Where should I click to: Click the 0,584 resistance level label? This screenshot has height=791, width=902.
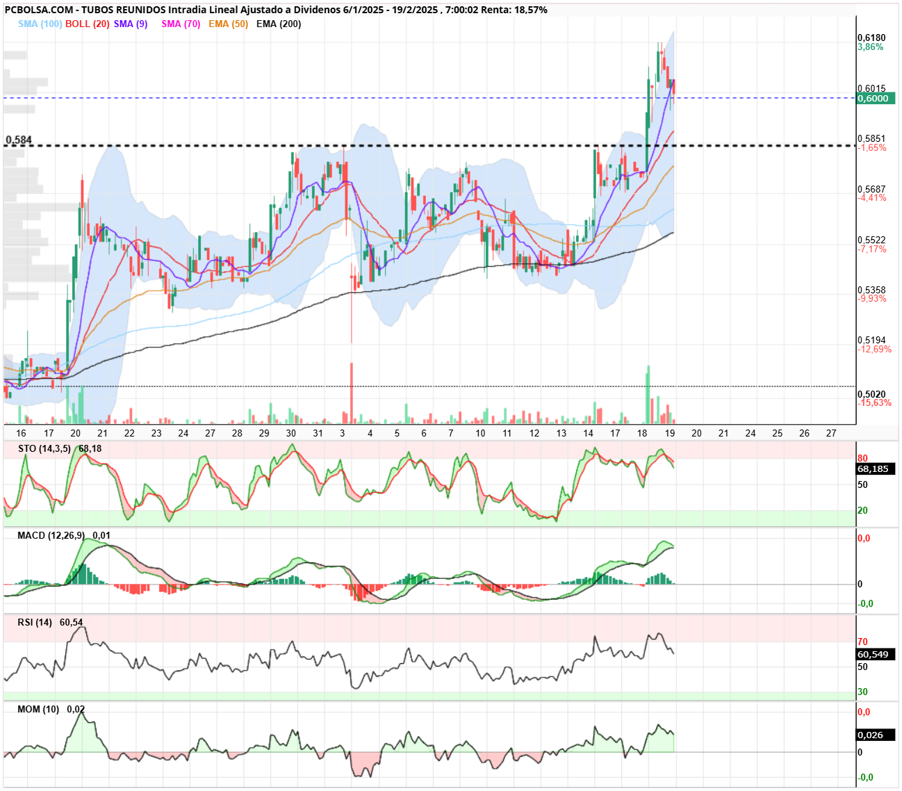pyautogui.click(x=19, y=140)
